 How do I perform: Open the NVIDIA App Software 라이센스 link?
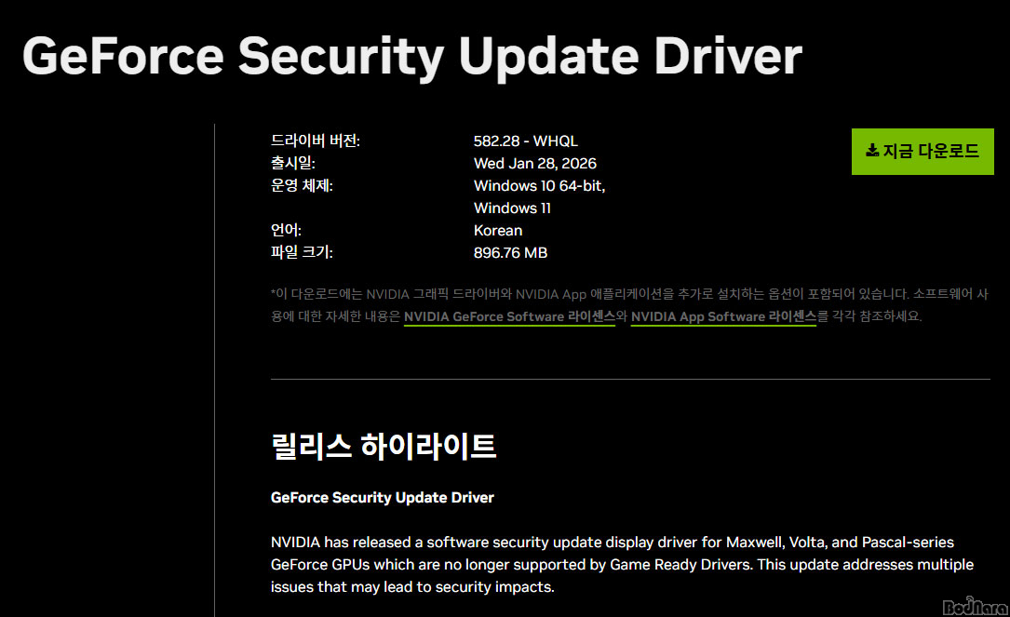click(x=723, y=316)
